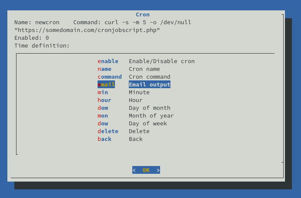Select the dom menu entry
This screenshot has width=301, height=198.
coord(103,108)
